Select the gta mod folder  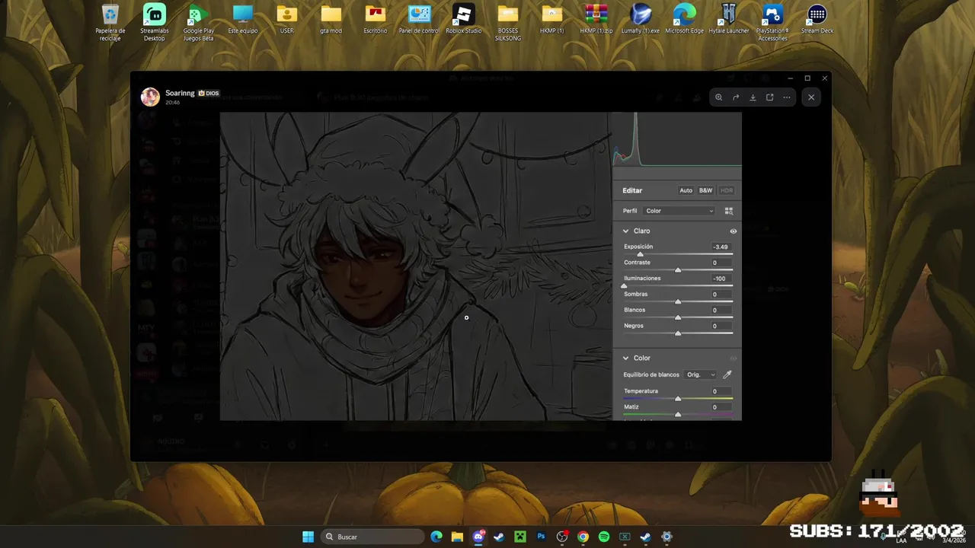pos(331,20)
